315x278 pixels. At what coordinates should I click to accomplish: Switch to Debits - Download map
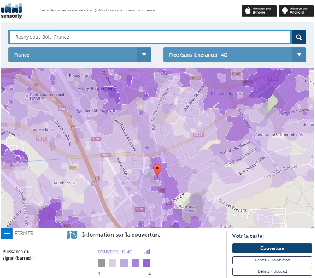tap(272, 260)
